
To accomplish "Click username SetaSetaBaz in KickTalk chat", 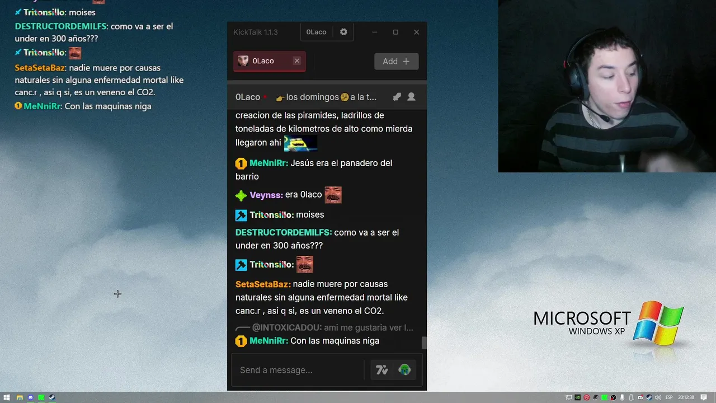I will [263, 284].
